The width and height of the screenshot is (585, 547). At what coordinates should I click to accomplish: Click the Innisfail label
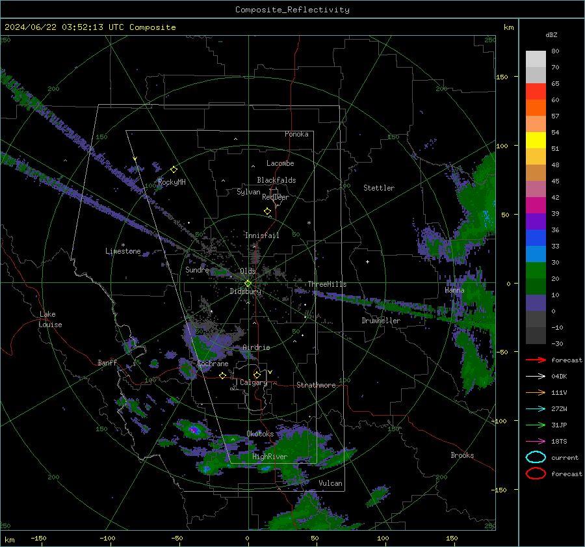click(262, 235)
